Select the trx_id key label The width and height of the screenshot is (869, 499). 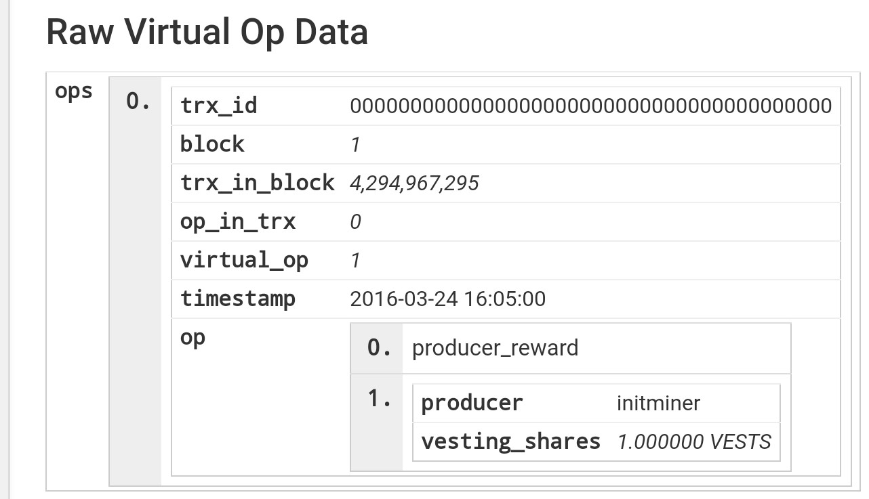coord(218,106)
